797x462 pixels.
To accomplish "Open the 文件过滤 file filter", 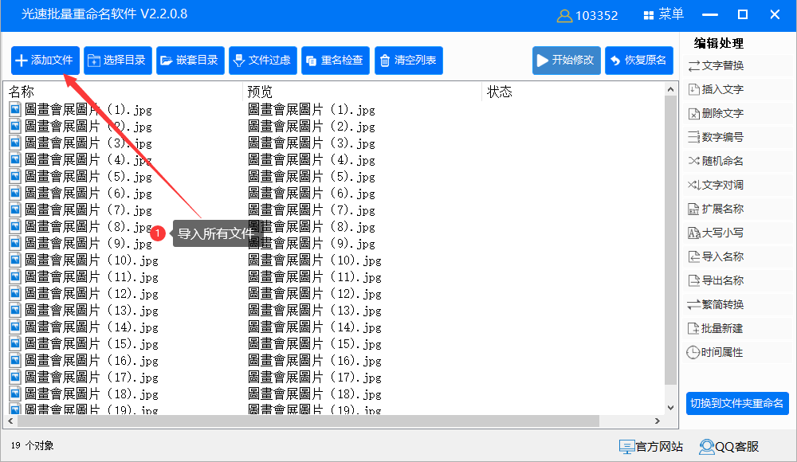I will 263,61.
